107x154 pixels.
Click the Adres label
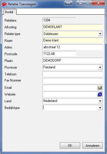tap(8, 47)
